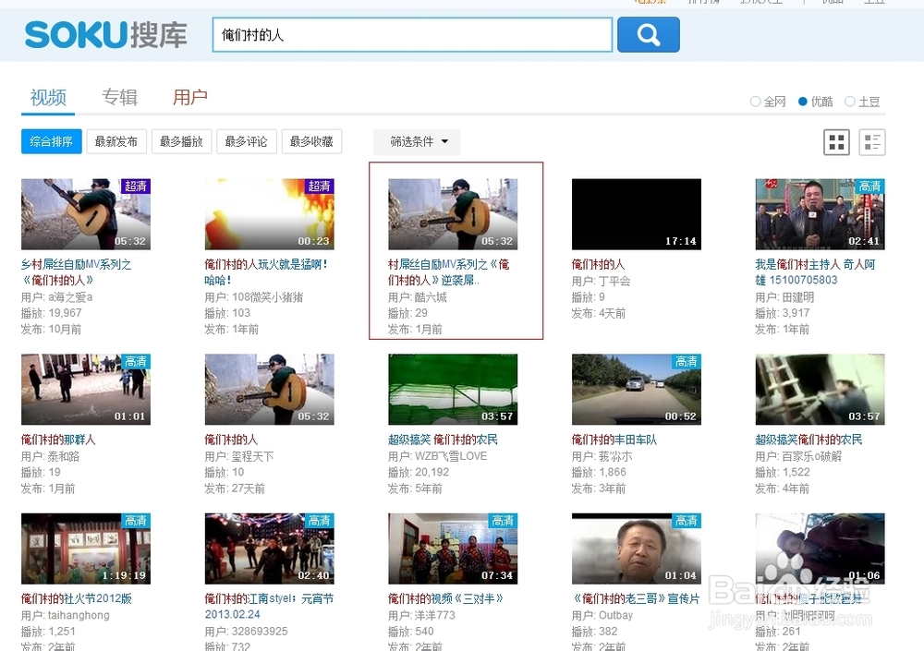The image size is (924, 651).
Task: Open the black thumbnail with 17:14 duration
Action: [637, 214]
